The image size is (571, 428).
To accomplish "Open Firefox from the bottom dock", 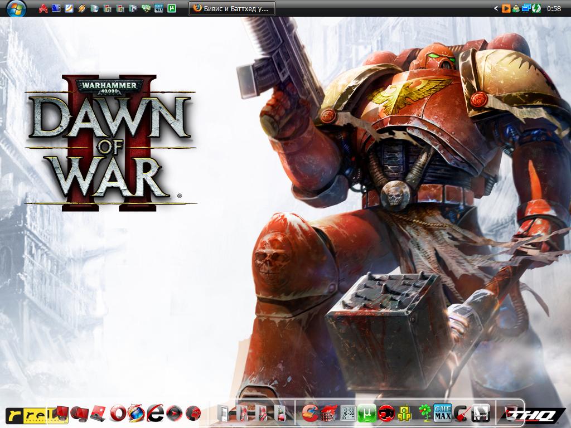I will [x=136, y=414].
